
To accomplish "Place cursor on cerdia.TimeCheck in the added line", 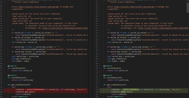I will point(131,89).
